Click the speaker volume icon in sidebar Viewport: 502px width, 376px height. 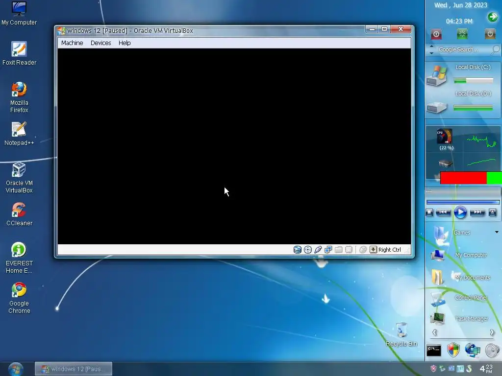click(492, 350)
